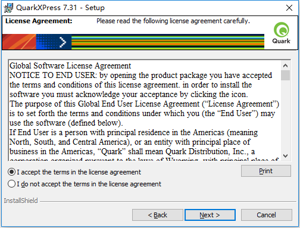Click the white chevron arrow on blue banner
Image resolution: width=300 pixels, height=228 pixels.
[62, 42]
